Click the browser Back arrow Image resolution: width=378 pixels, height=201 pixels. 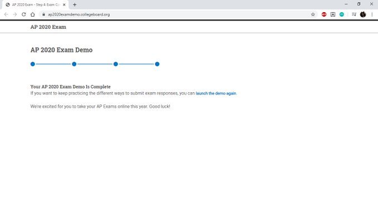pos(6,14)
